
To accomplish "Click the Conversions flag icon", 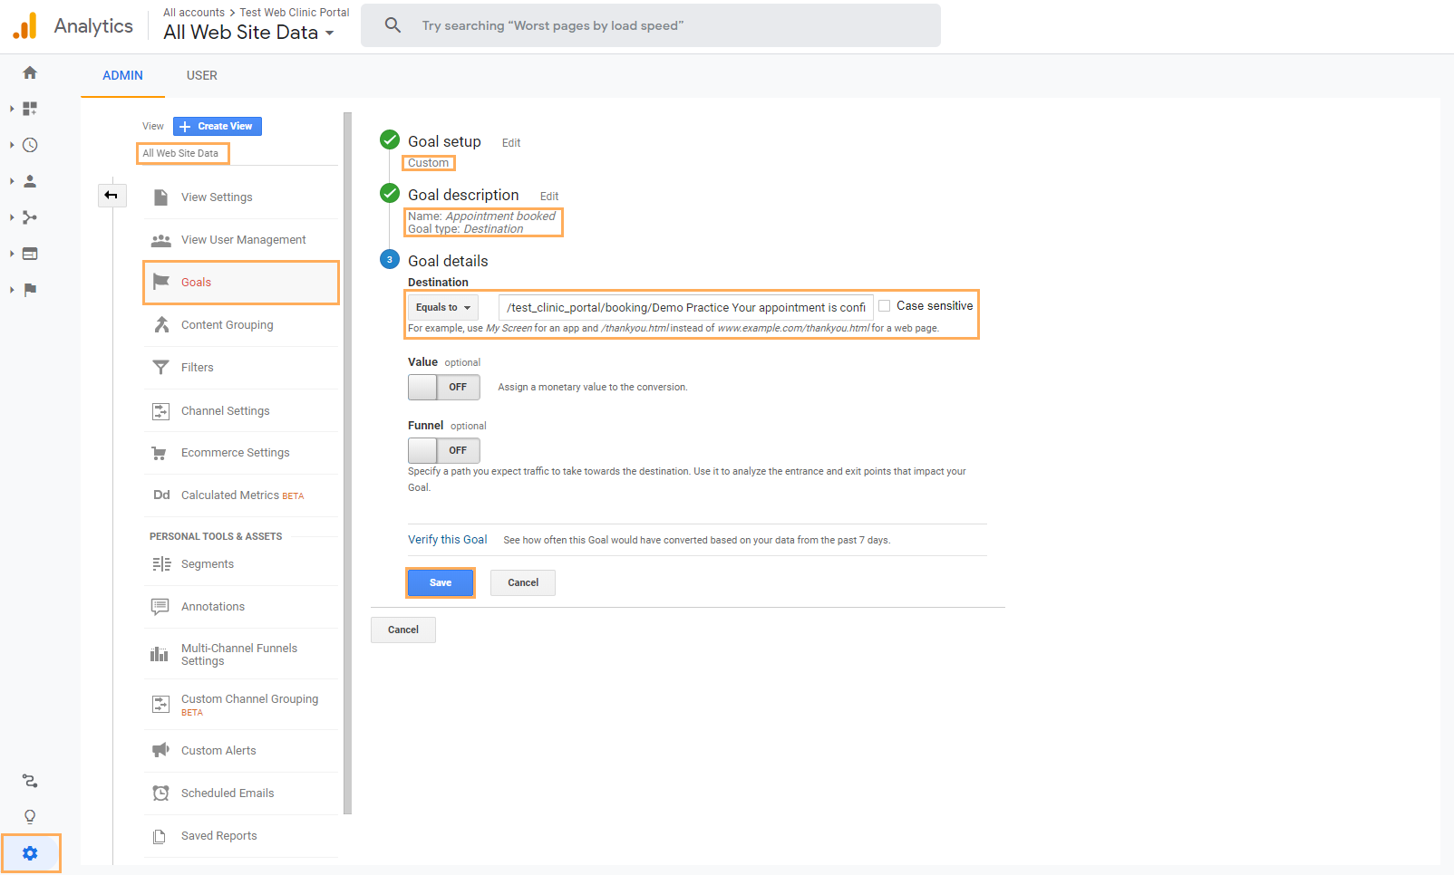I will click(x=30, y=290).
